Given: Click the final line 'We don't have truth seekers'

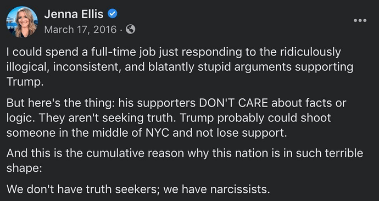Looking at the screenshot, I should point(138,189).
